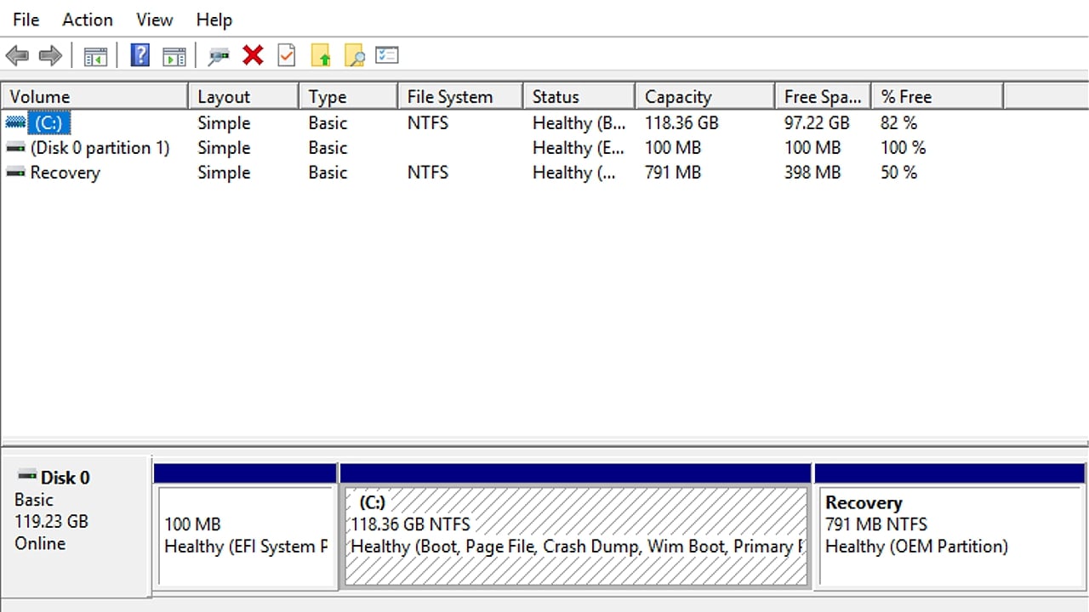
Task: Open the View menu
Action: click(155, 20)
